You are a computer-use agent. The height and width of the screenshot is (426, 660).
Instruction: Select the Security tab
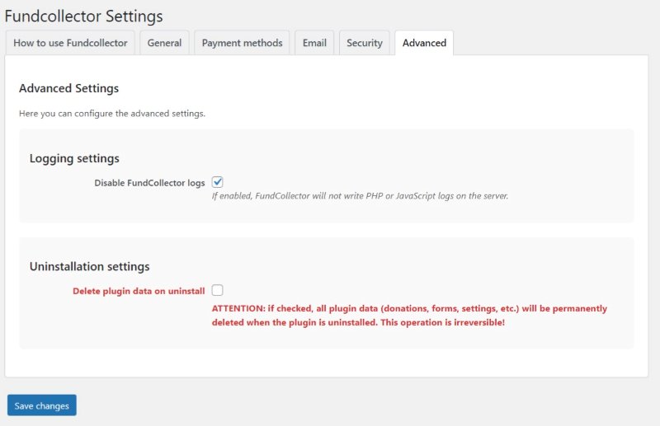coord(365,43)
